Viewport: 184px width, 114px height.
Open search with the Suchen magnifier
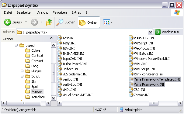pos(60,22)
